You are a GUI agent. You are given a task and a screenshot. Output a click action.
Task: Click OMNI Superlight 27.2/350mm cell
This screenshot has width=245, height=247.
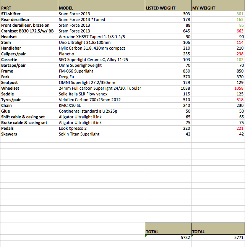[x=101, y=82]
